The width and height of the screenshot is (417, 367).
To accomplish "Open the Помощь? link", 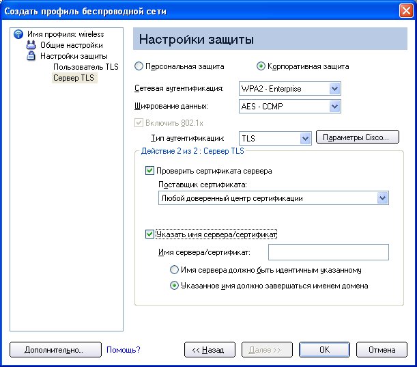I will [x=123, y=349].
